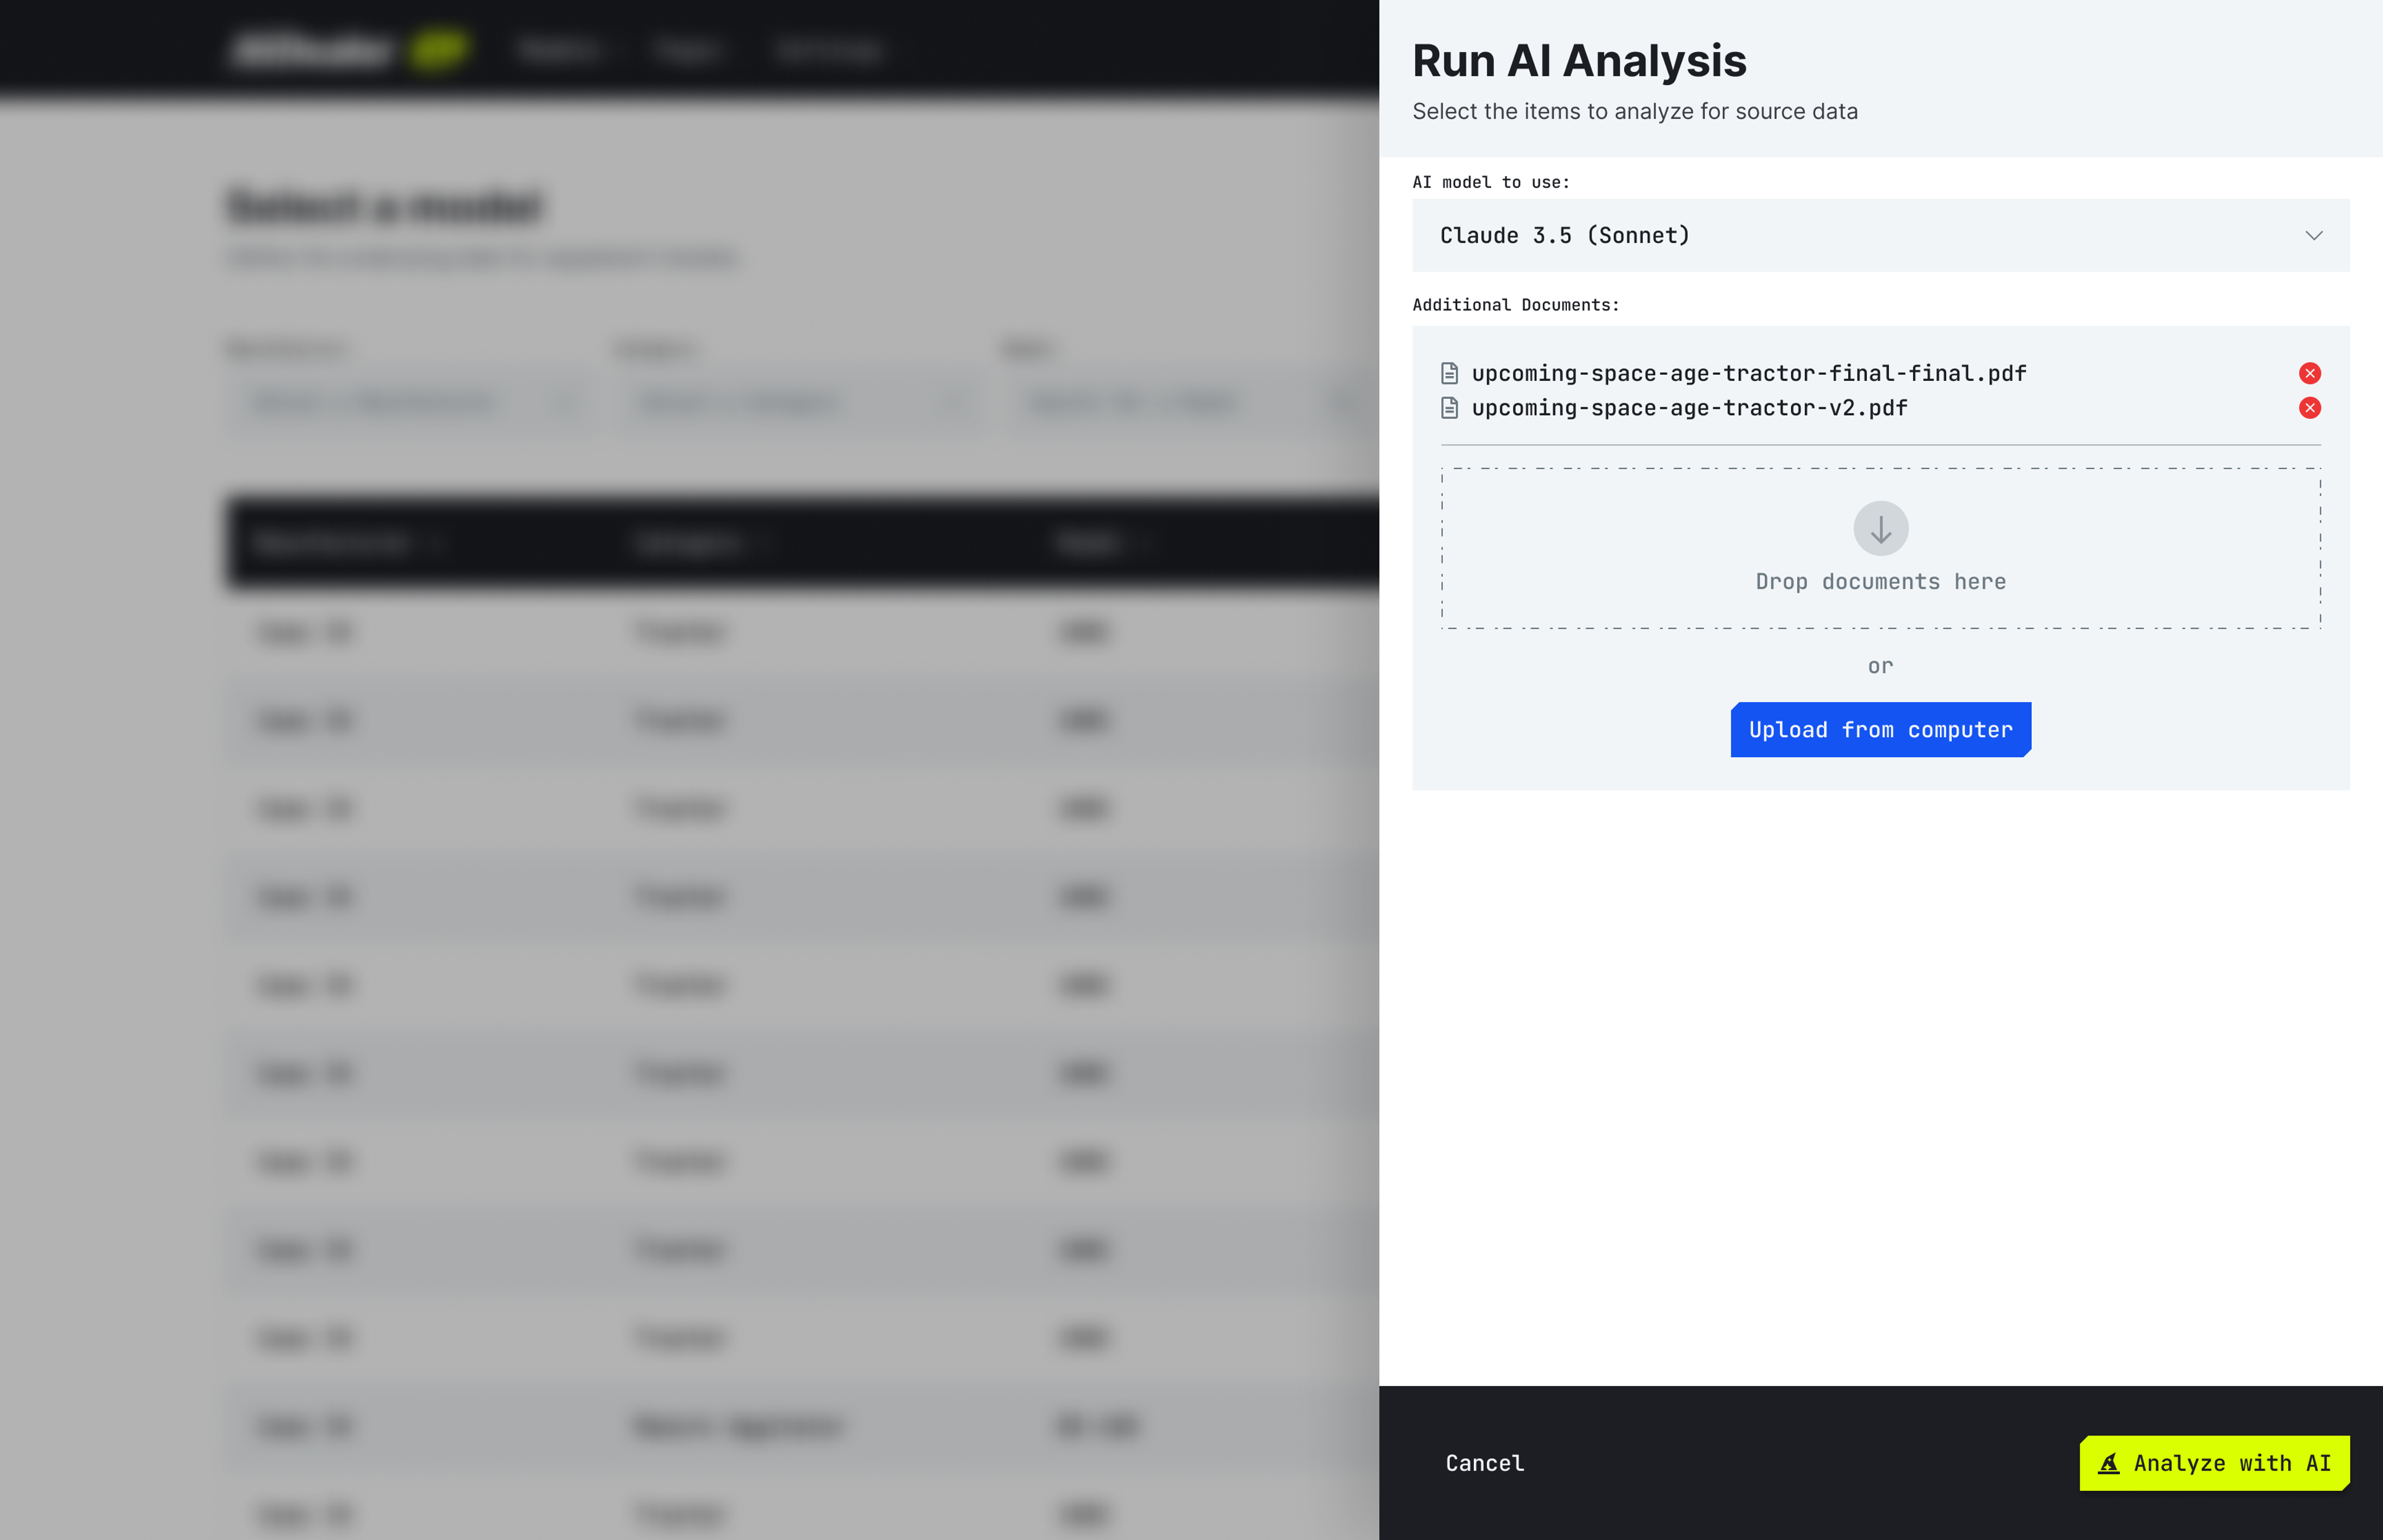Screen dimensions: 2383x1540
Task: Click last blurred menu item in top navbar
Action: [x=828, y=50]
